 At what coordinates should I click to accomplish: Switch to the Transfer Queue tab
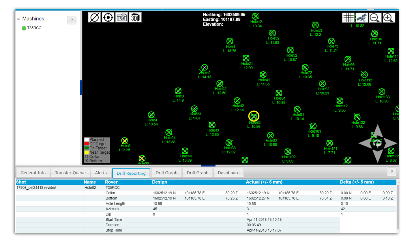(70, 173)
